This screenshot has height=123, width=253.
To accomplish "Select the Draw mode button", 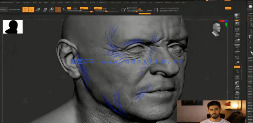I will point(31,10).
